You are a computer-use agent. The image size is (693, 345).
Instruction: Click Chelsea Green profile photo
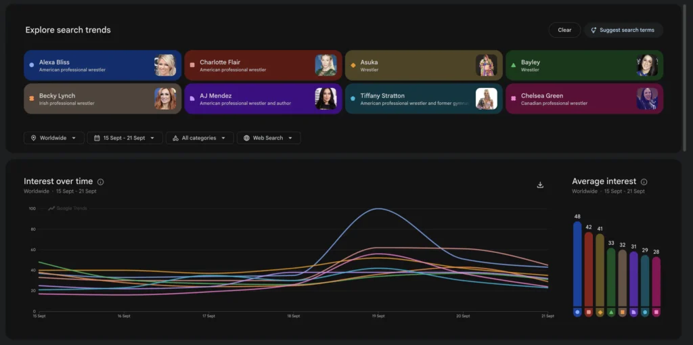tap(647, 99)
